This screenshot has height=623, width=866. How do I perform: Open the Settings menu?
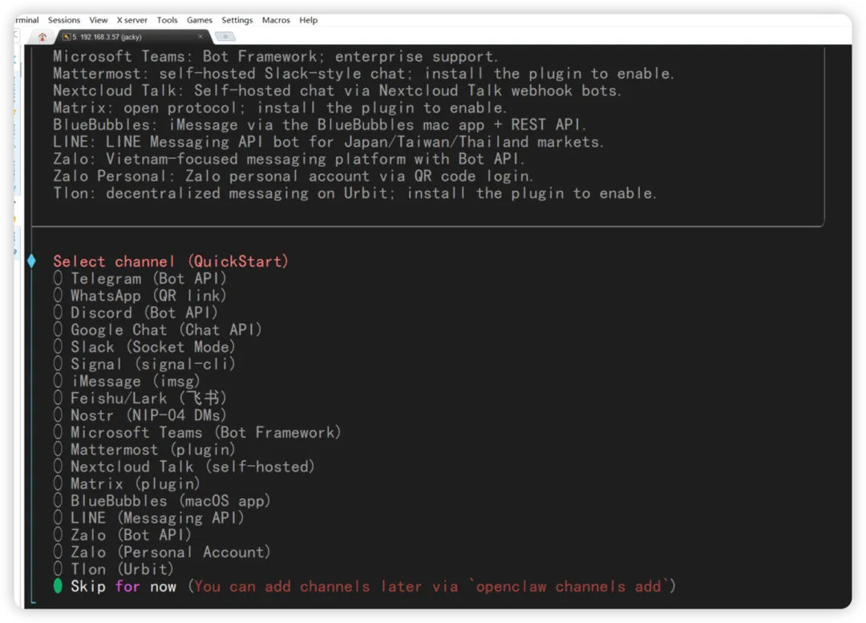(237, 20)
